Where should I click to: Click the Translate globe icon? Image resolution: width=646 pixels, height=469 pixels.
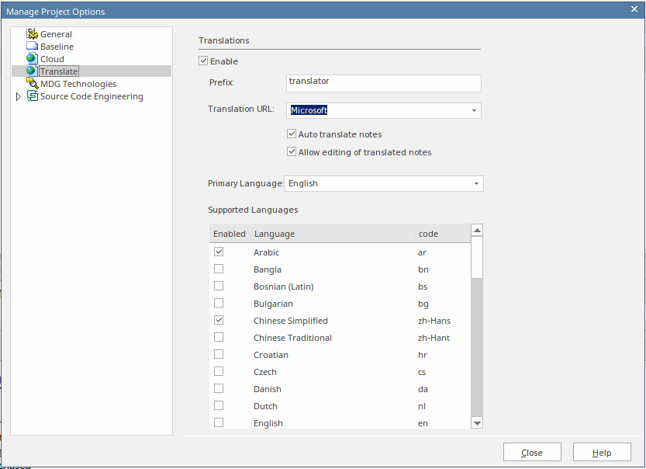pyautogui.click(x=33, y=71)
